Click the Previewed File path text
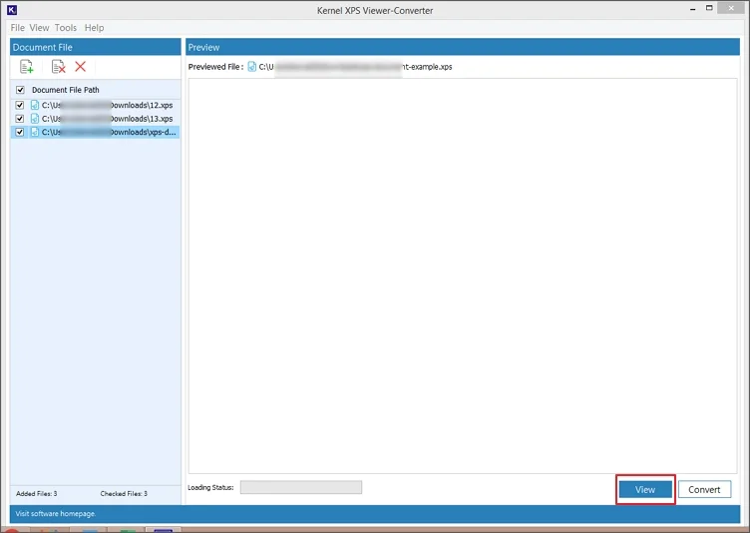 (x=355, y=67)
